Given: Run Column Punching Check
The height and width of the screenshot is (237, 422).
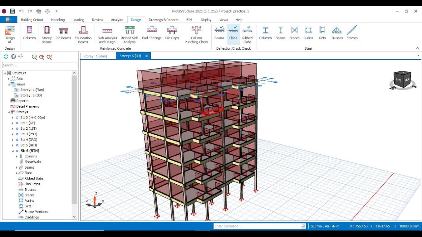Looking at the screenshot, I should tap(196, 35).
